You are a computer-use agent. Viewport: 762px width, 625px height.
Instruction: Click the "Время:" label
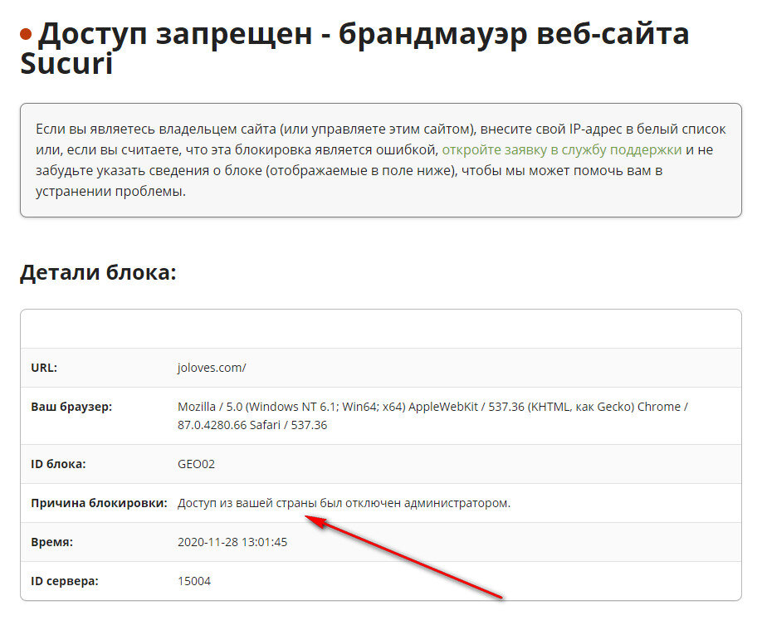click(x=52, y=542)
